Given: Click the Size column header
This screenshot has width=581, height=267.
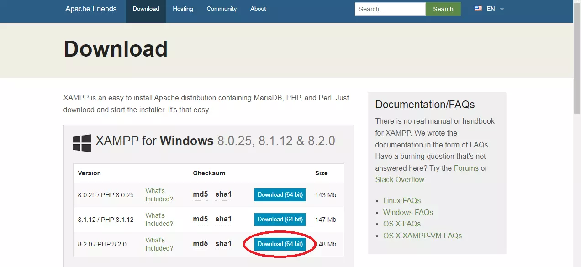Looking at the screenshot, I should click(x=322, y=173).
